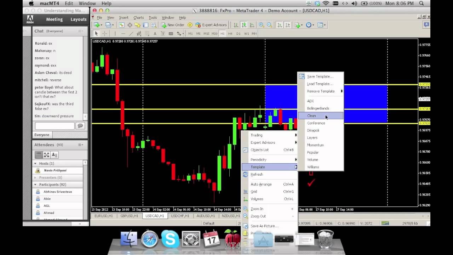The image size is (453, 255).
Task: Click the New Order button
Action: coord(173,25)
